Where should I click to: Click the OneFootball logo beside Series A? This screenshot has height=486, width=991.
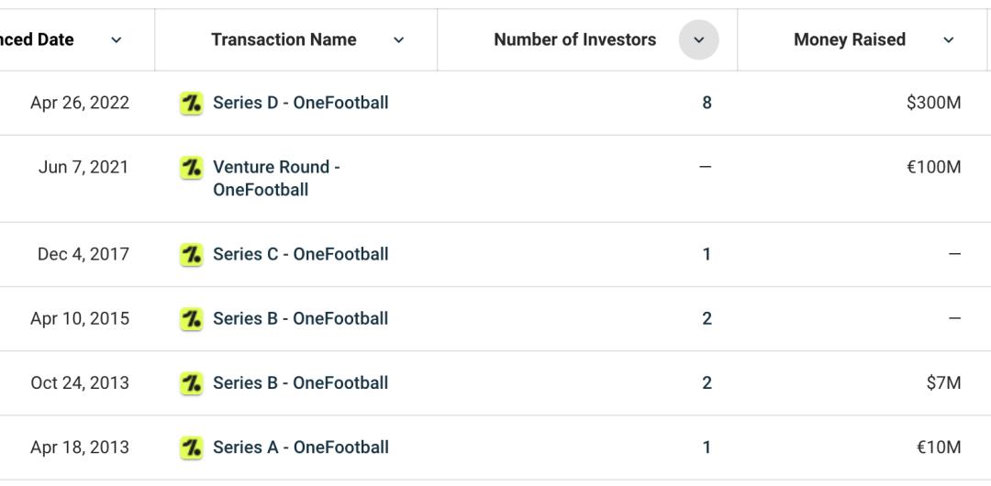click(191, 447)
